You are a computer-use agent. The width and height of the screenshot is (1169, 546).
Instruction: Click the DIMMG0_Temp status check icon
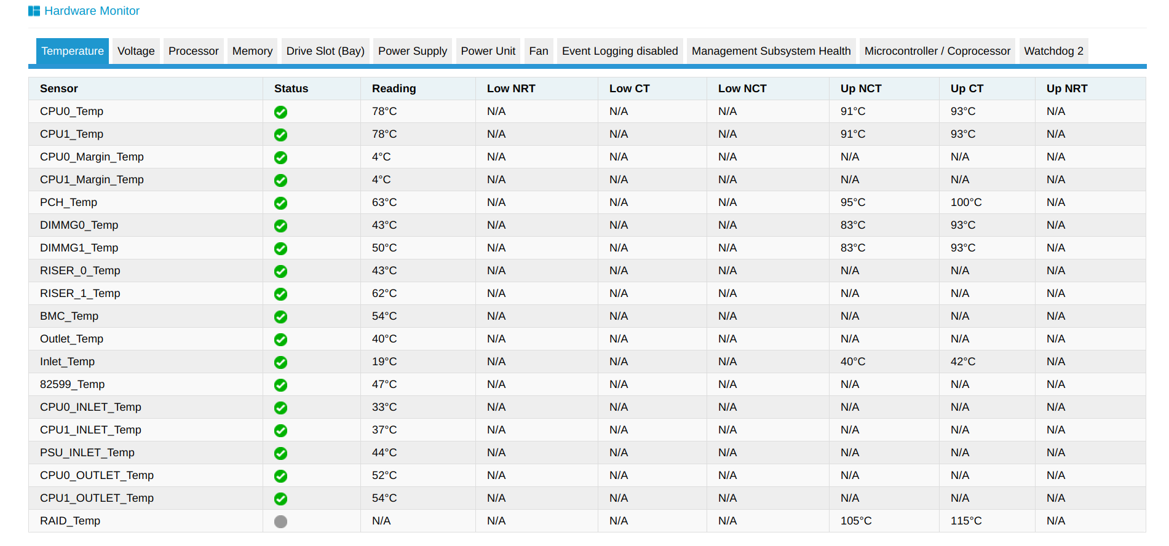tap(280, 226)
